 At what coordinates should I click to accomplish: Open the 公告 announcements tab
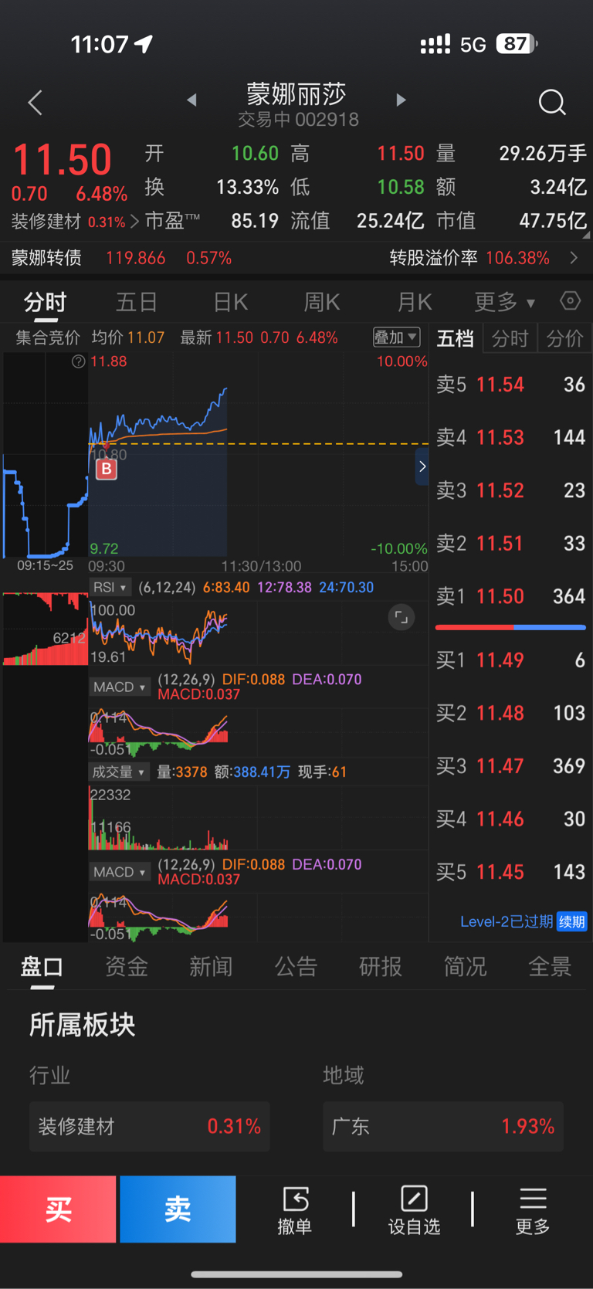296,966
